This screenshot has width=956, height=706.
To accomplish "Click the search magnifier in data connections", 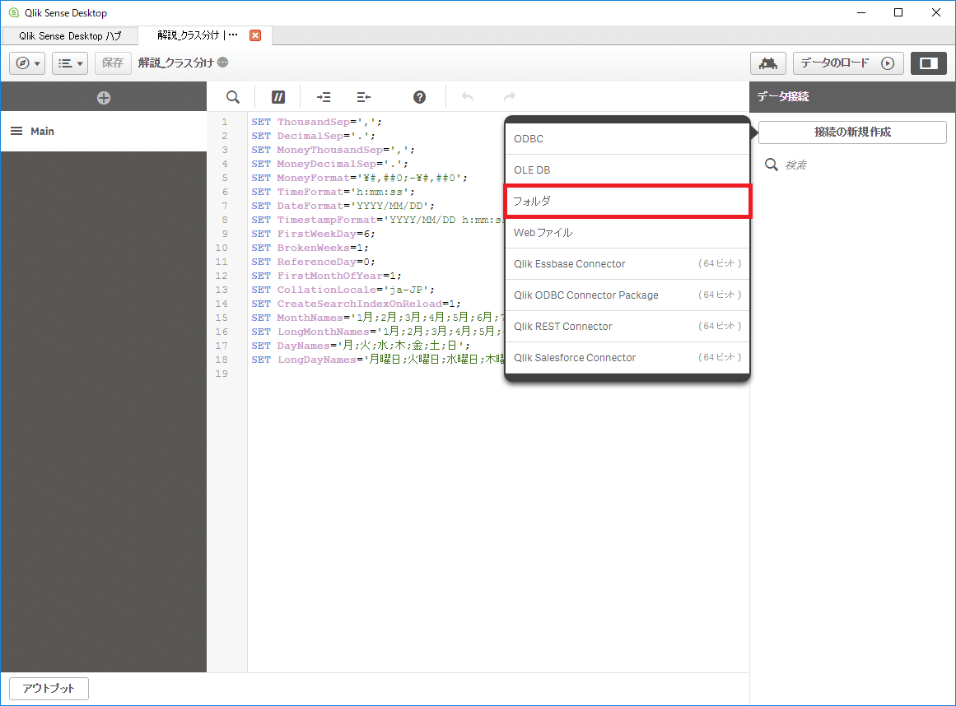I will 772,165.
